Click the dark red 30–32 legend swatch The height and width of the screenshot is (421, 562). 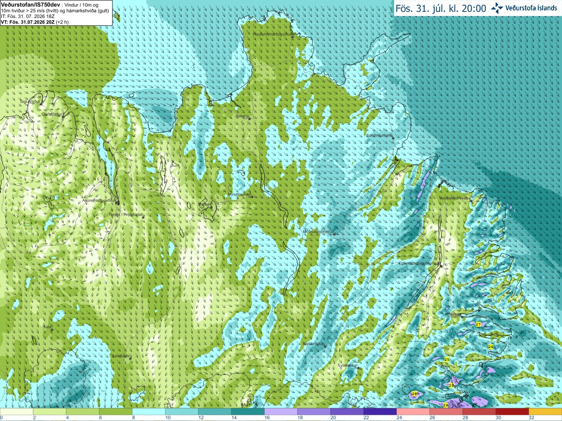pyautogui.click(x=512, y=412)
